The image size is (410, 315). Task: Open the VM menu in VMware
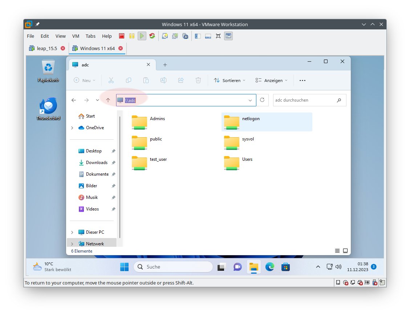point(76,36)
